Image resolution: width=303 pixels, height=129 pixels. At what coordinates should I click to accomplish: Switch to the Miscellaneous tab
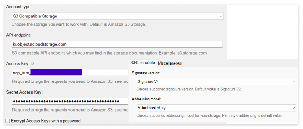pos(170,63)
